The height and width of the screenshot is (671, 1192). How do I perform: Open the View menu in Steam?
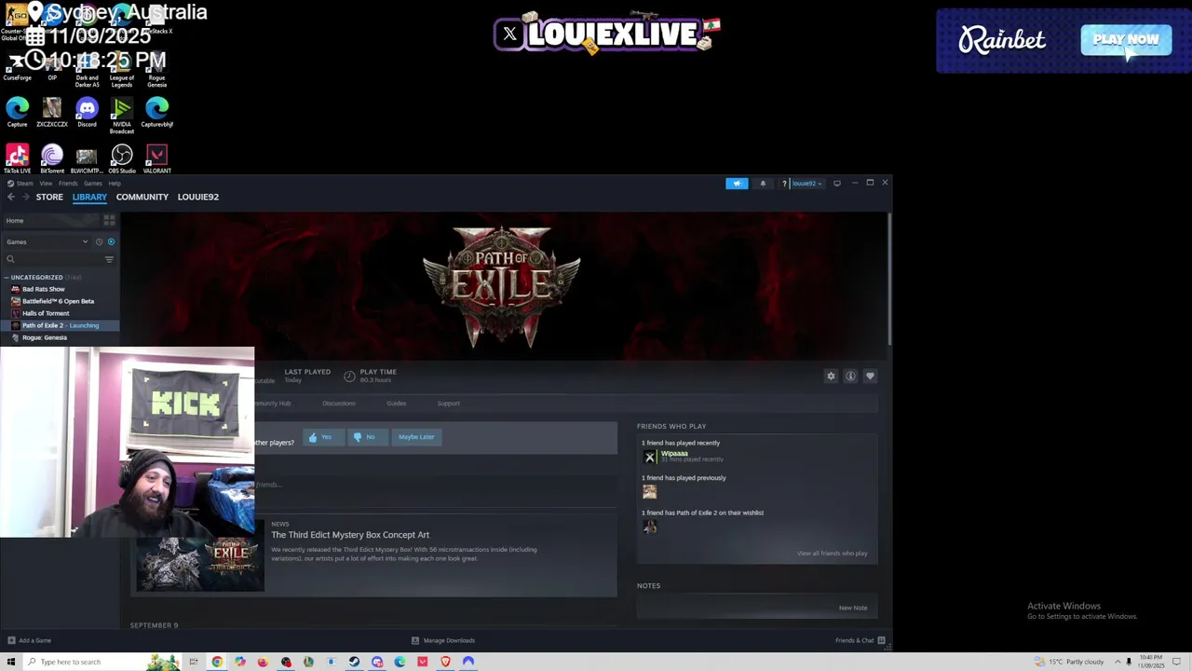click(46, 184)
